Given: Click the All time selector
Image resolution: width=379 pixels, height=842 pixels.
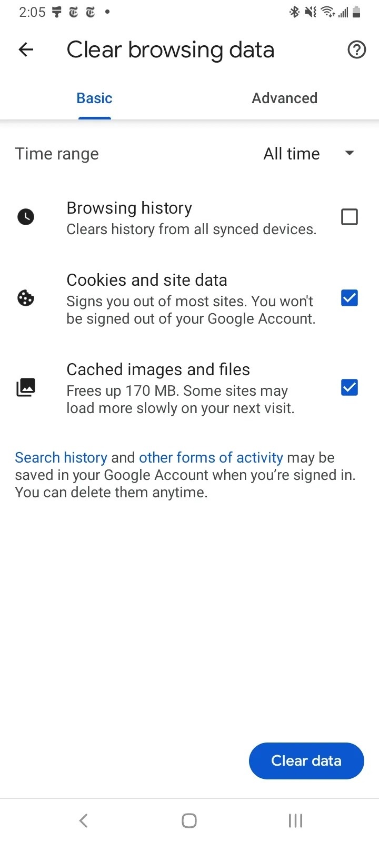Looking at the screenshot, I should pos(291,153).
